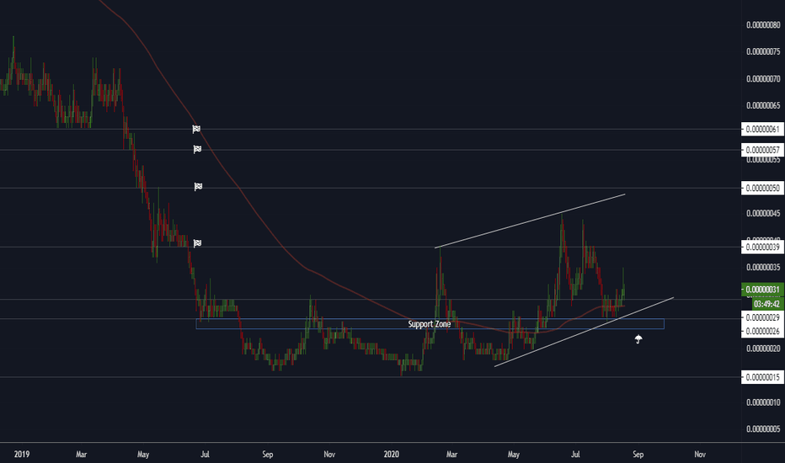Click the 0.00000035 price axis value
The height and width of the screenshot is (463, 785).
coord(763,268)
